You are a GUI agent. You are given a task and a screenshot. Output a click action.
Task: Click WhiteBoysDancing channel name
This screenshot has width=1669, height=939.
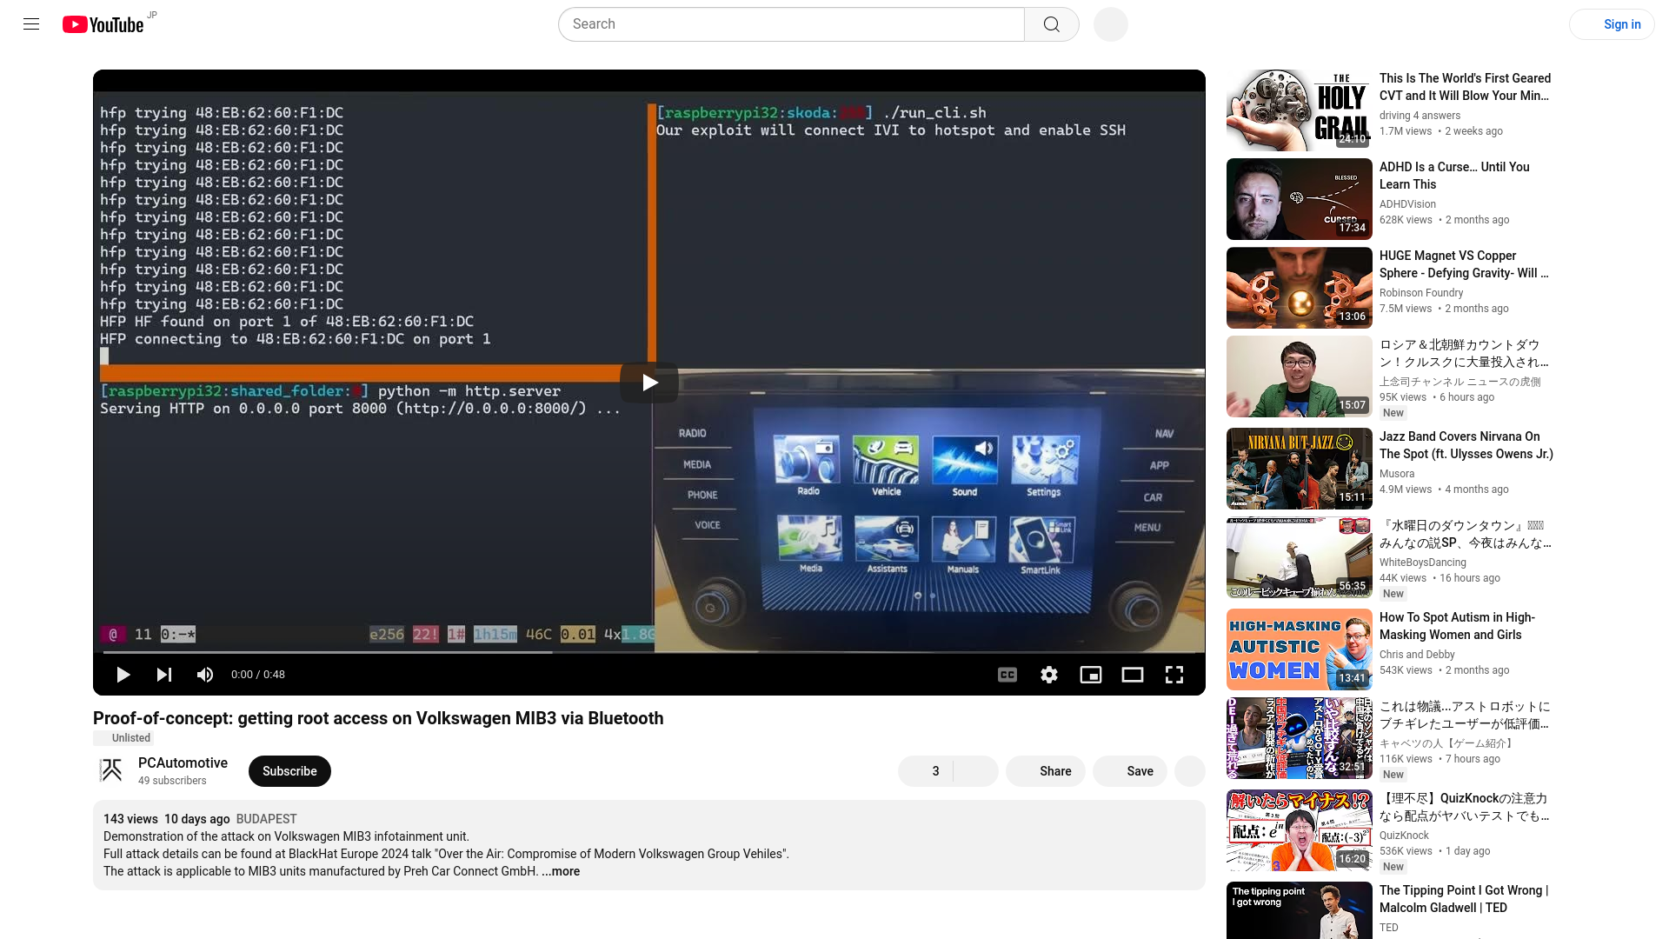point(1423,563)
